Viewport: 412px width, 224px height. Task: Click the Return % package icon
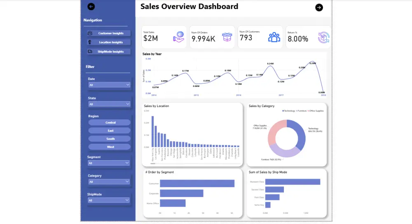point(324,37)
